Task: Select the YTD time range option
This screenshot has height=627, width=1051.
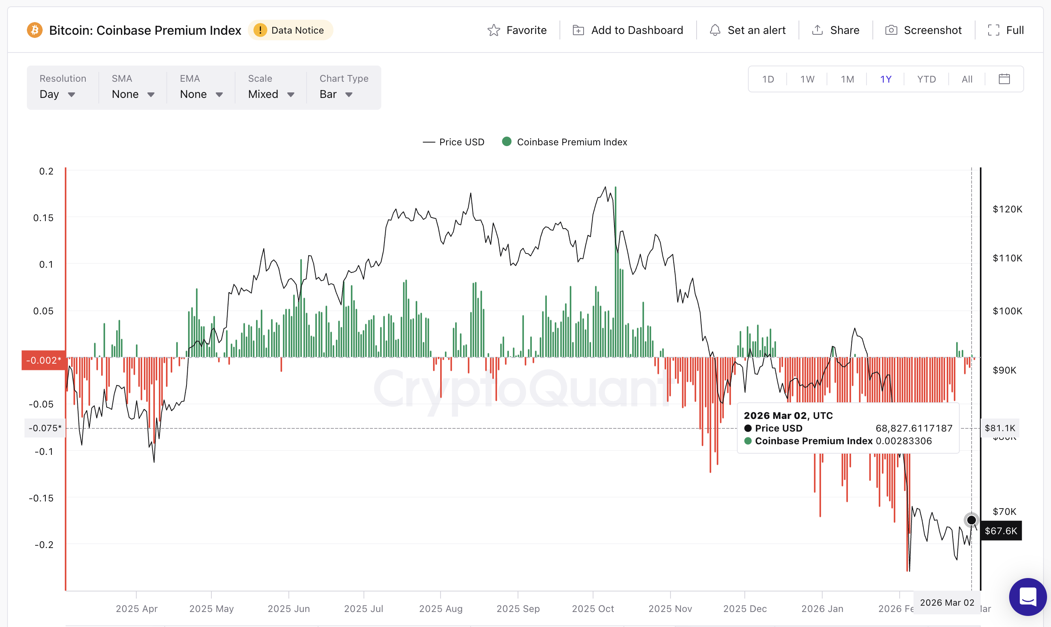Action: click(926, 79)
